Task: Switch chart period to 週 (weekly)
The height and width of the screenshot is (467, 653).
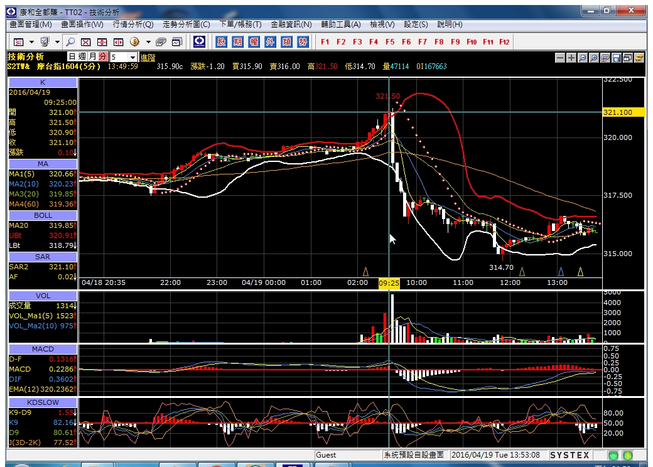Action: point(82,56)
